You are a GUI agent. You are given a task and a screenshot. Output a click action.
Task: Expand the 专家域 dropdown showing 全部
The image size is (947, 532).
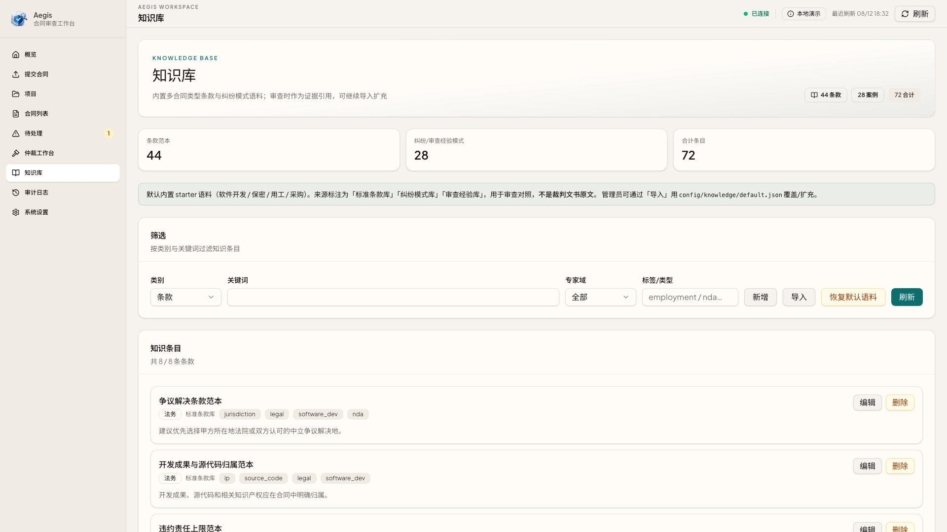pos(601,297)
